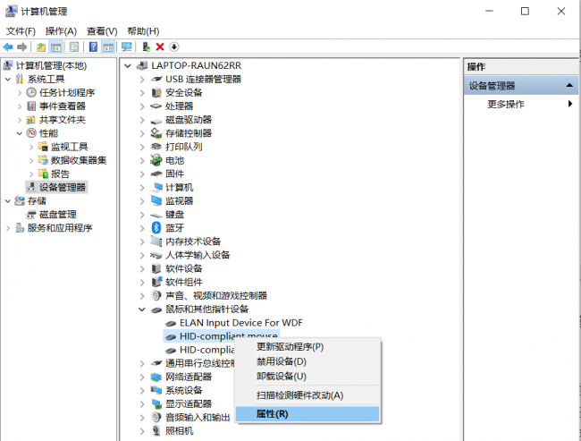Click the 事件查看器 icon in left tree
Viewport: 581px width, 441px height.
click(31, 106)
